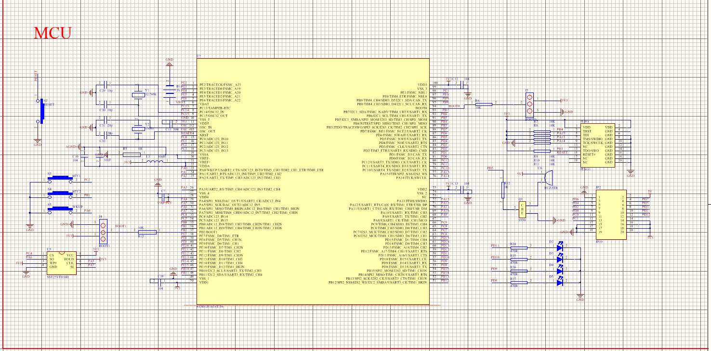
Task: Select the 470R resistor R27
Action: coord(518,282)
